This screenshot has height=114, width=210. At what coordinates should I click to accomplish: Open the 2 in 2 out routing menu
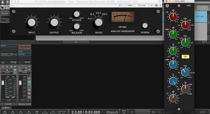click(x=141, y=5)
